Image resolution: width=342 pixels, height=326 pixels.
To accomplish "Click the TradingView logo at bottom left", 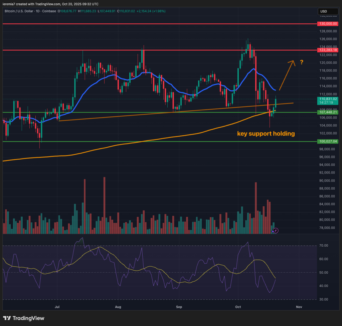I will 24,318.
